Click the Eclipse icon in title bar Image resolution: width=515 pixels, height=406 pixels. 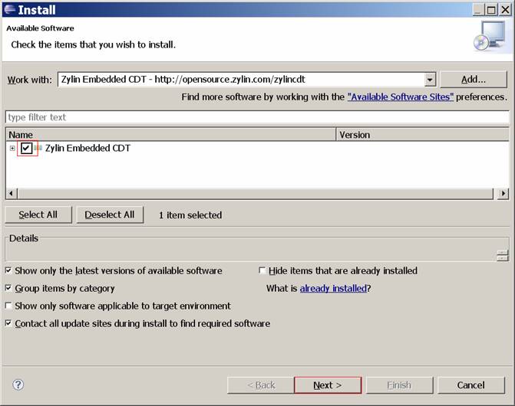pos(9,9)
